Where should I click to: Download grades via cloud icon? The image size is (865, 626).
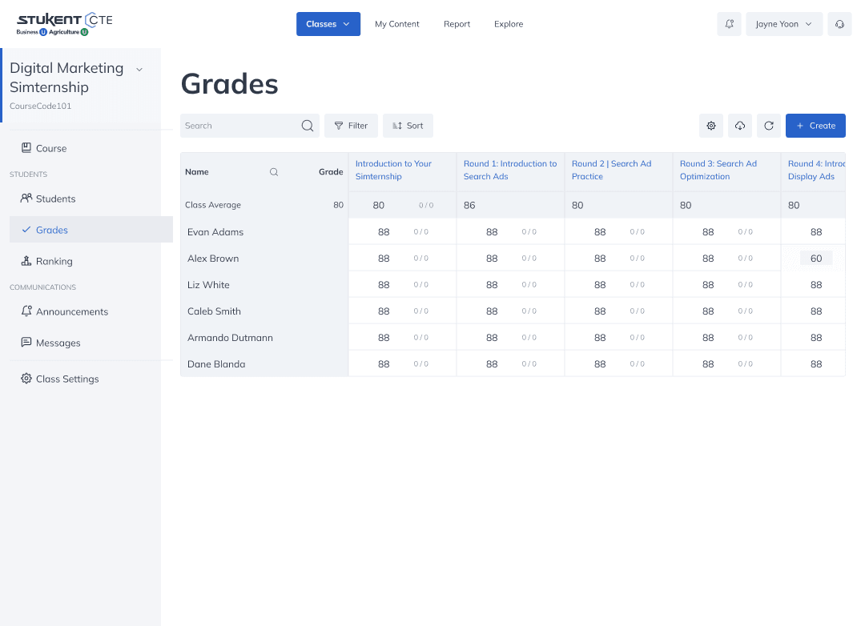[x=740, y=126]
